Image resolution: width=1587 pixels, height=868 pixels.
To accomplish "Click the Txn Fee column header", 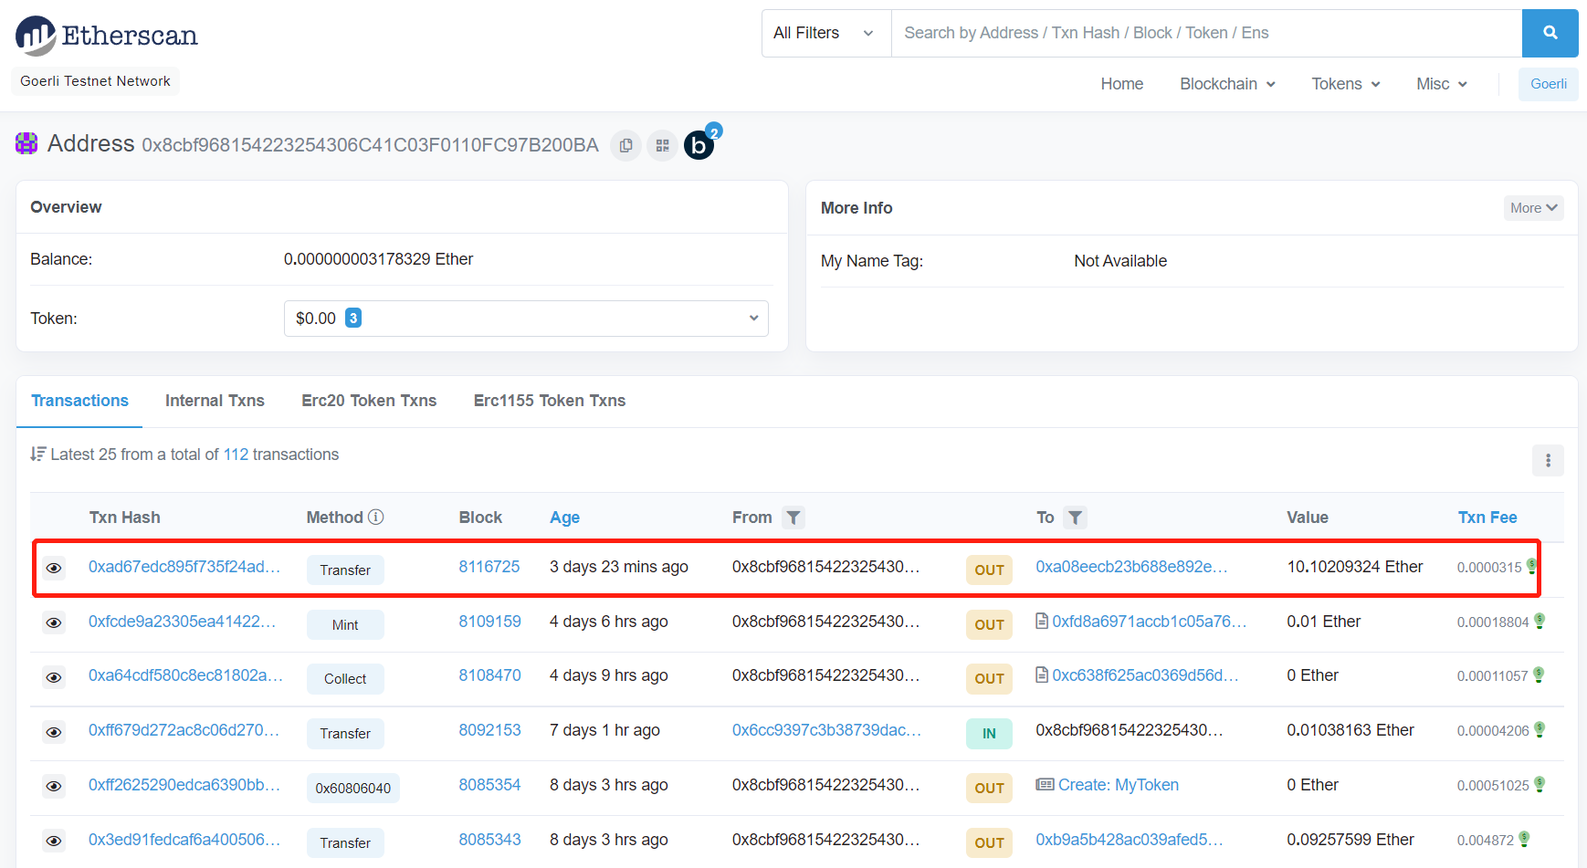I will (x=1487, y=518).
